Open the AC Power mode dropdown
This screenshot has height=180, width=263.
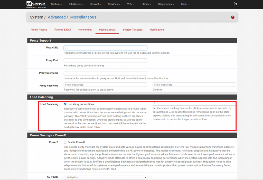click(105, 177)
